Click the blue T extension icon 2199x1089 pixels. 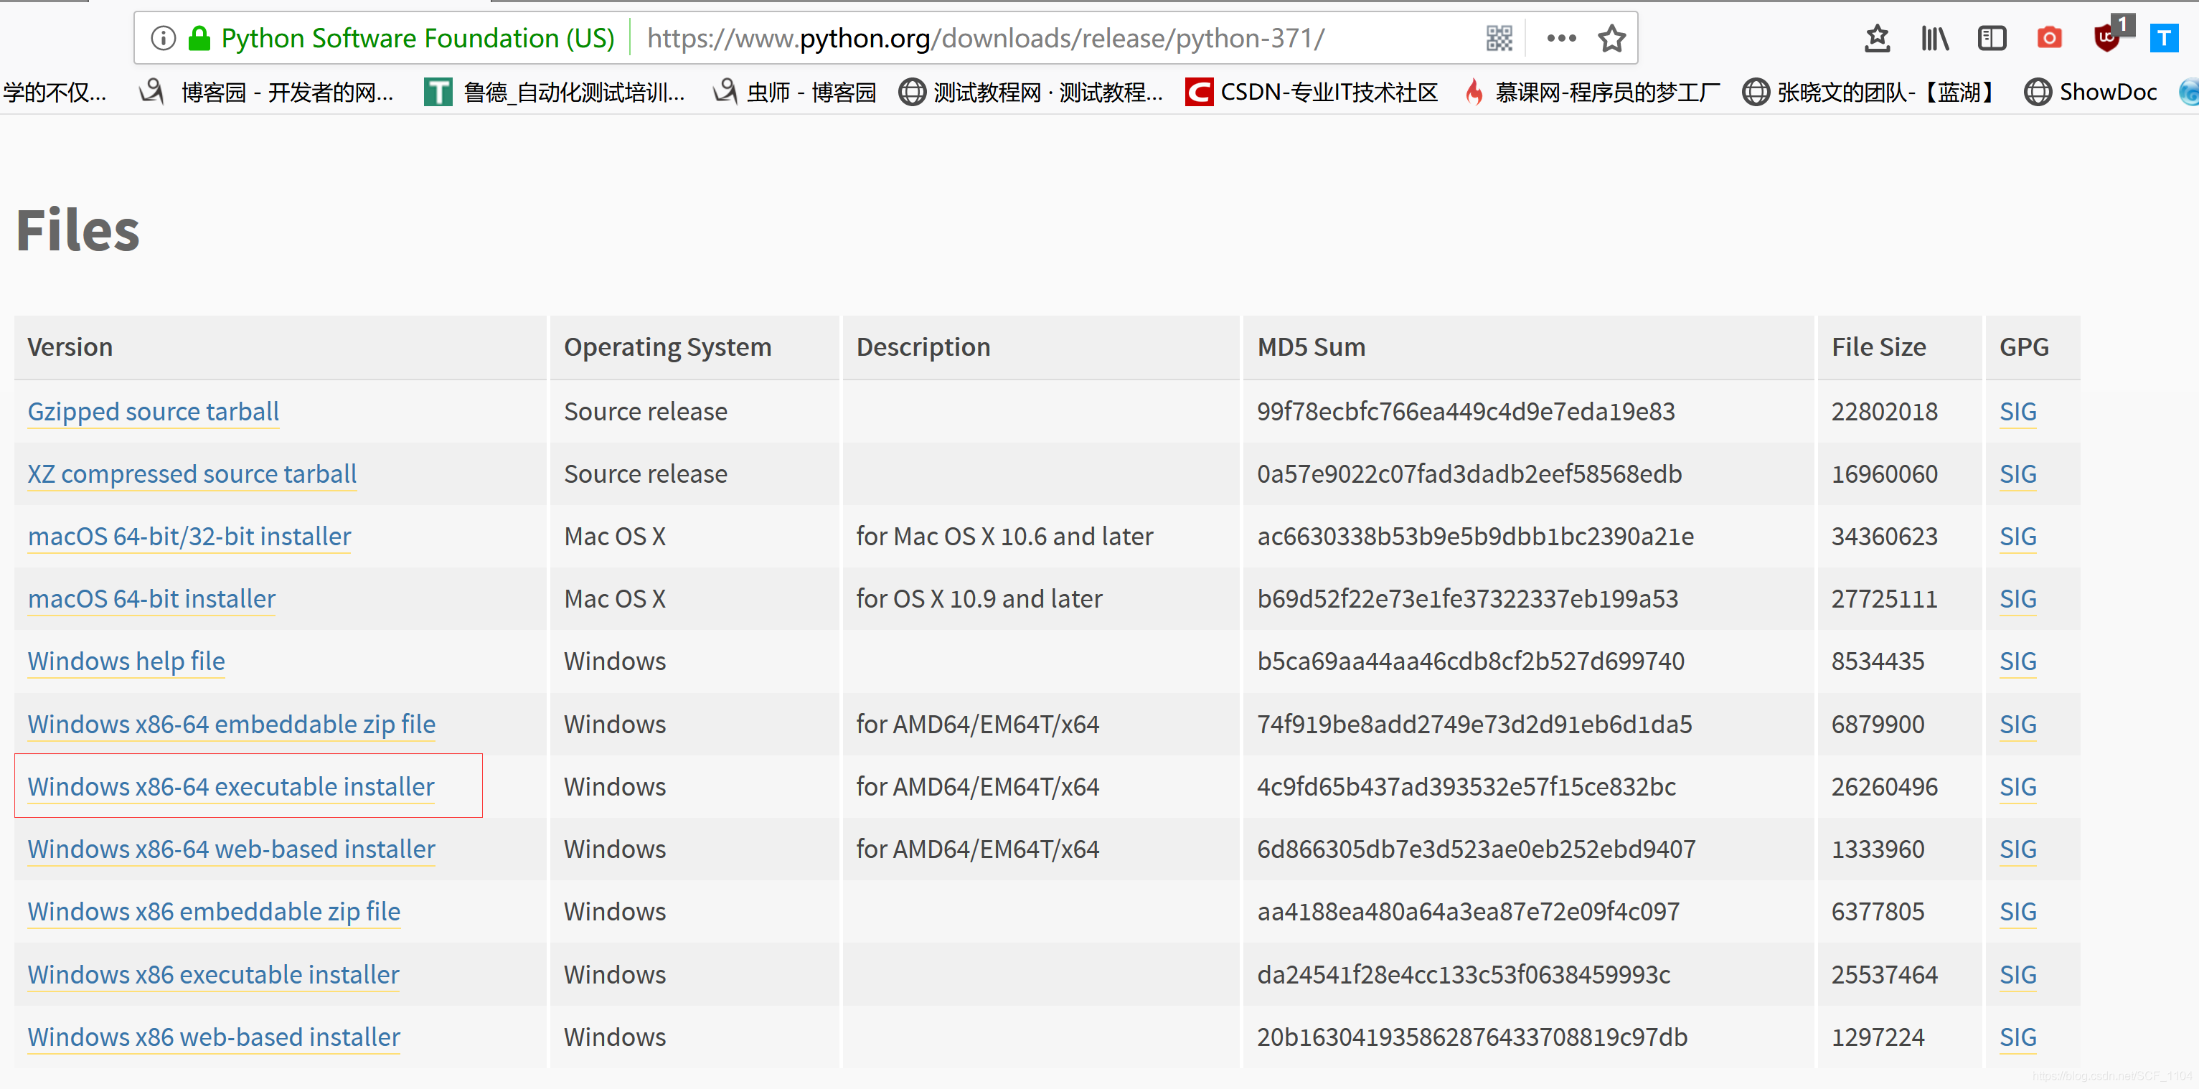[x=2163, y=39]
